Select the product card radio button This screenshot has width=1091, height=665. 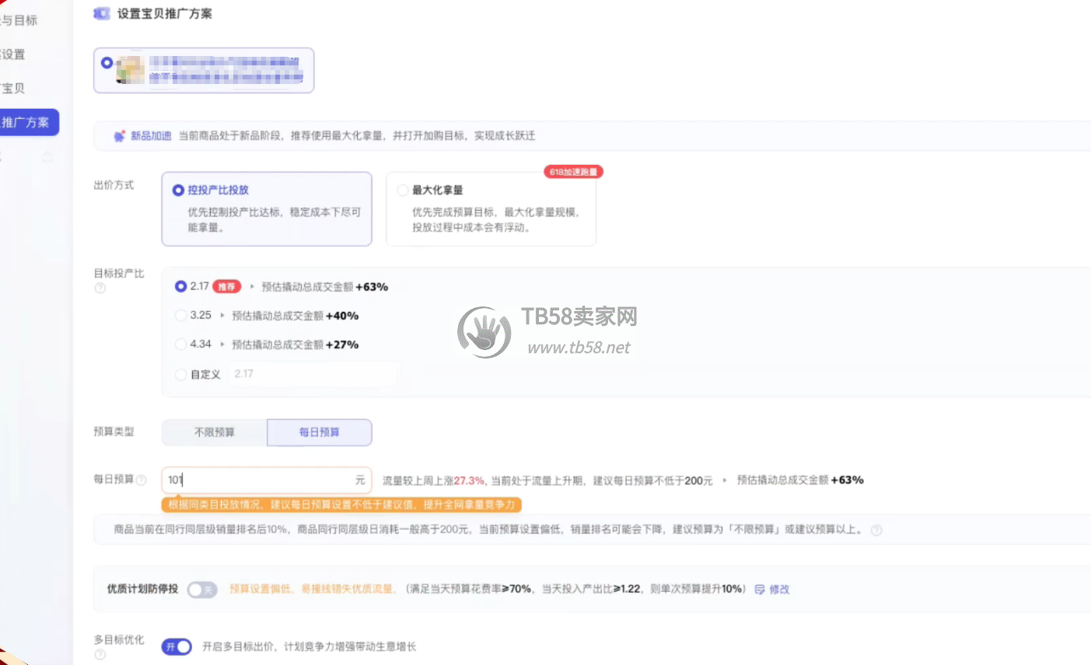tap(107, 62)
